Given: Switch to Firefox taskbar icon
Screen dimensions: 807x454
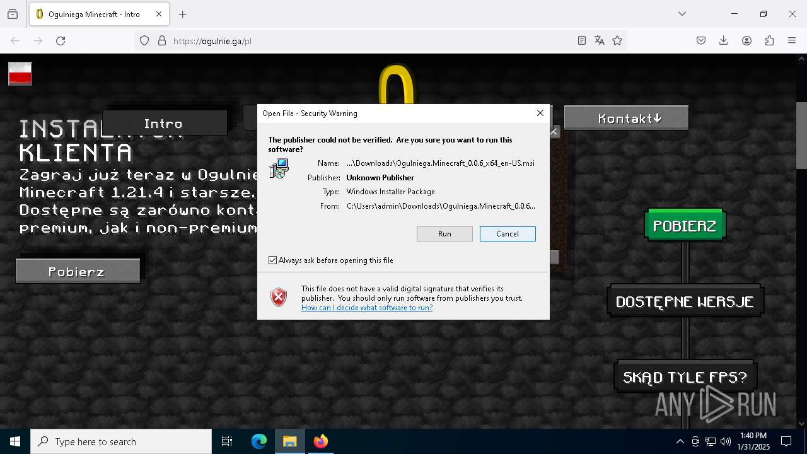Looking at the screenshot, I should pyautogui.click(x=321, y=441).
